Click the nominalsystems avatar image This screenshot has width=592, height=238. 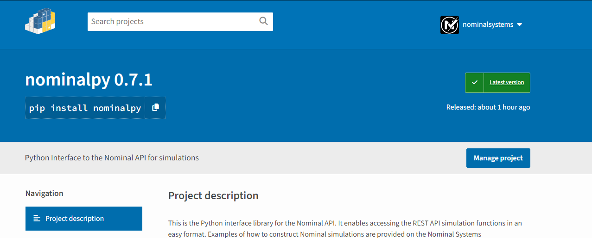(449, 24)
